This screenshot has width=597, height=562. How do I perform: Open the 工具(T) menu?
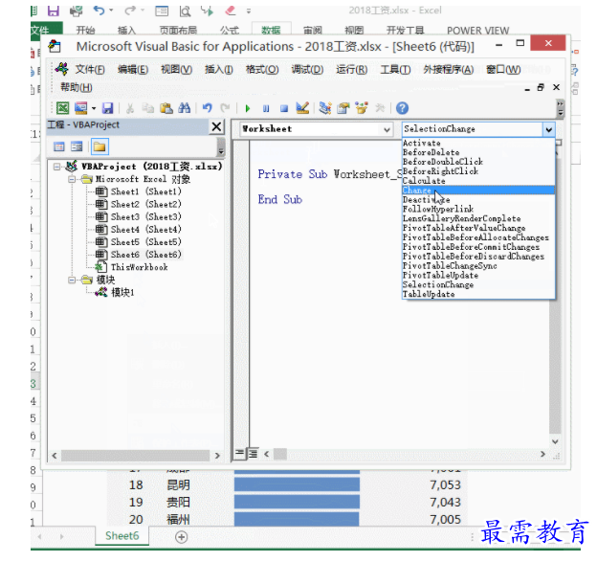(x=395, y=69)
